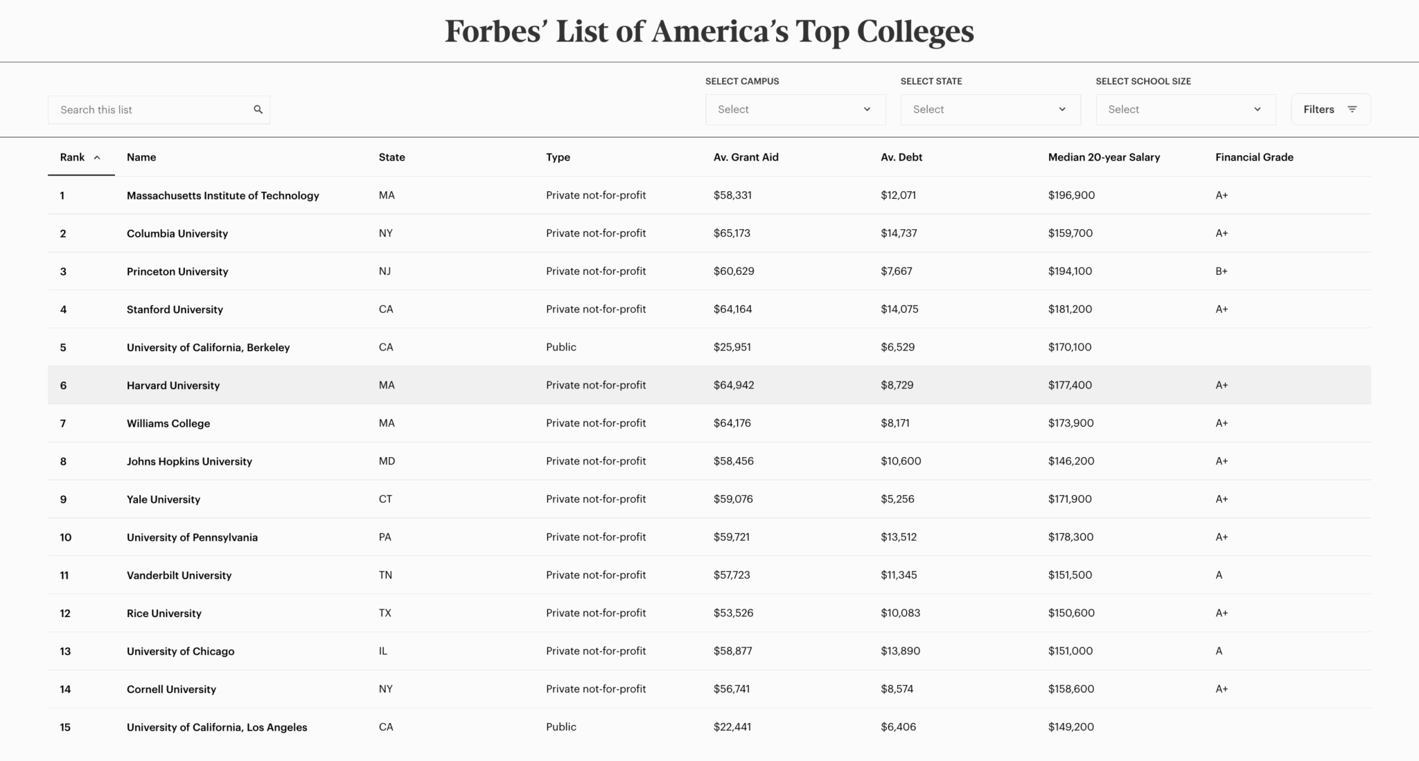Viewport: 1419px width, 761px height.
Task: Sort by Financial Grade column header
Action: [x=1253, y=157]
